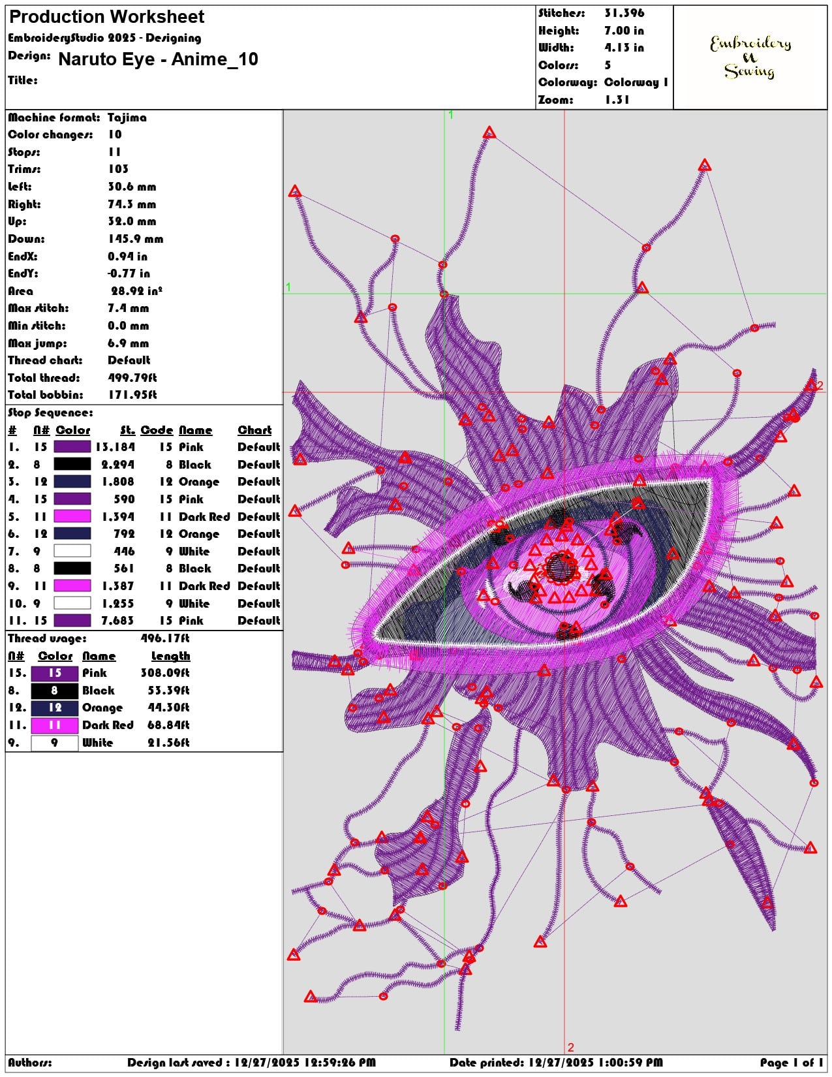Select the Trims value '103'

[x=118, y=169]
